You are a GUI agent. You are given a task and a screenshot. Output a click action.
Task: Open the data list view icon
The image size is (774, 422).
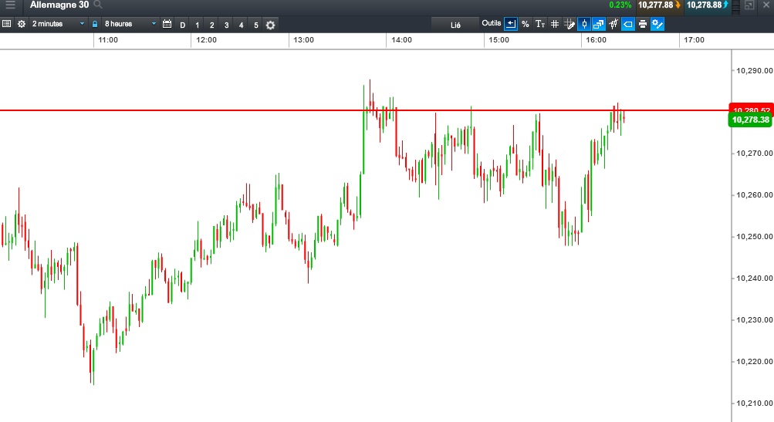[x=6, y=24]
